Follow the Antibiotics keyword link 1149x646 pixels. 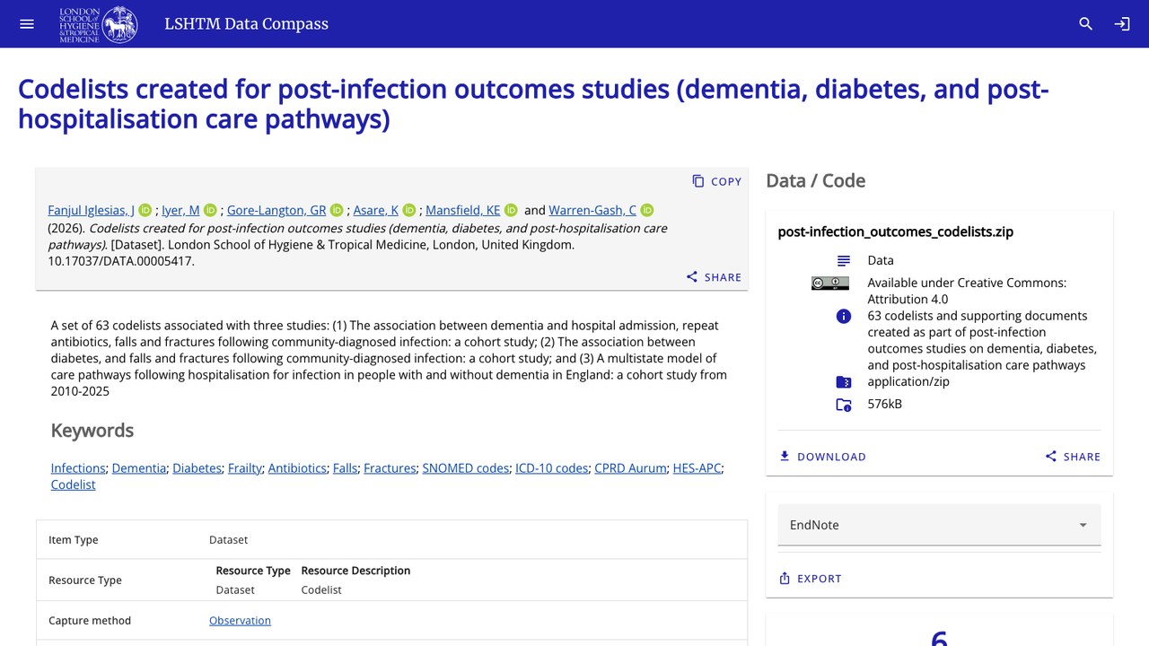[297, 468]
